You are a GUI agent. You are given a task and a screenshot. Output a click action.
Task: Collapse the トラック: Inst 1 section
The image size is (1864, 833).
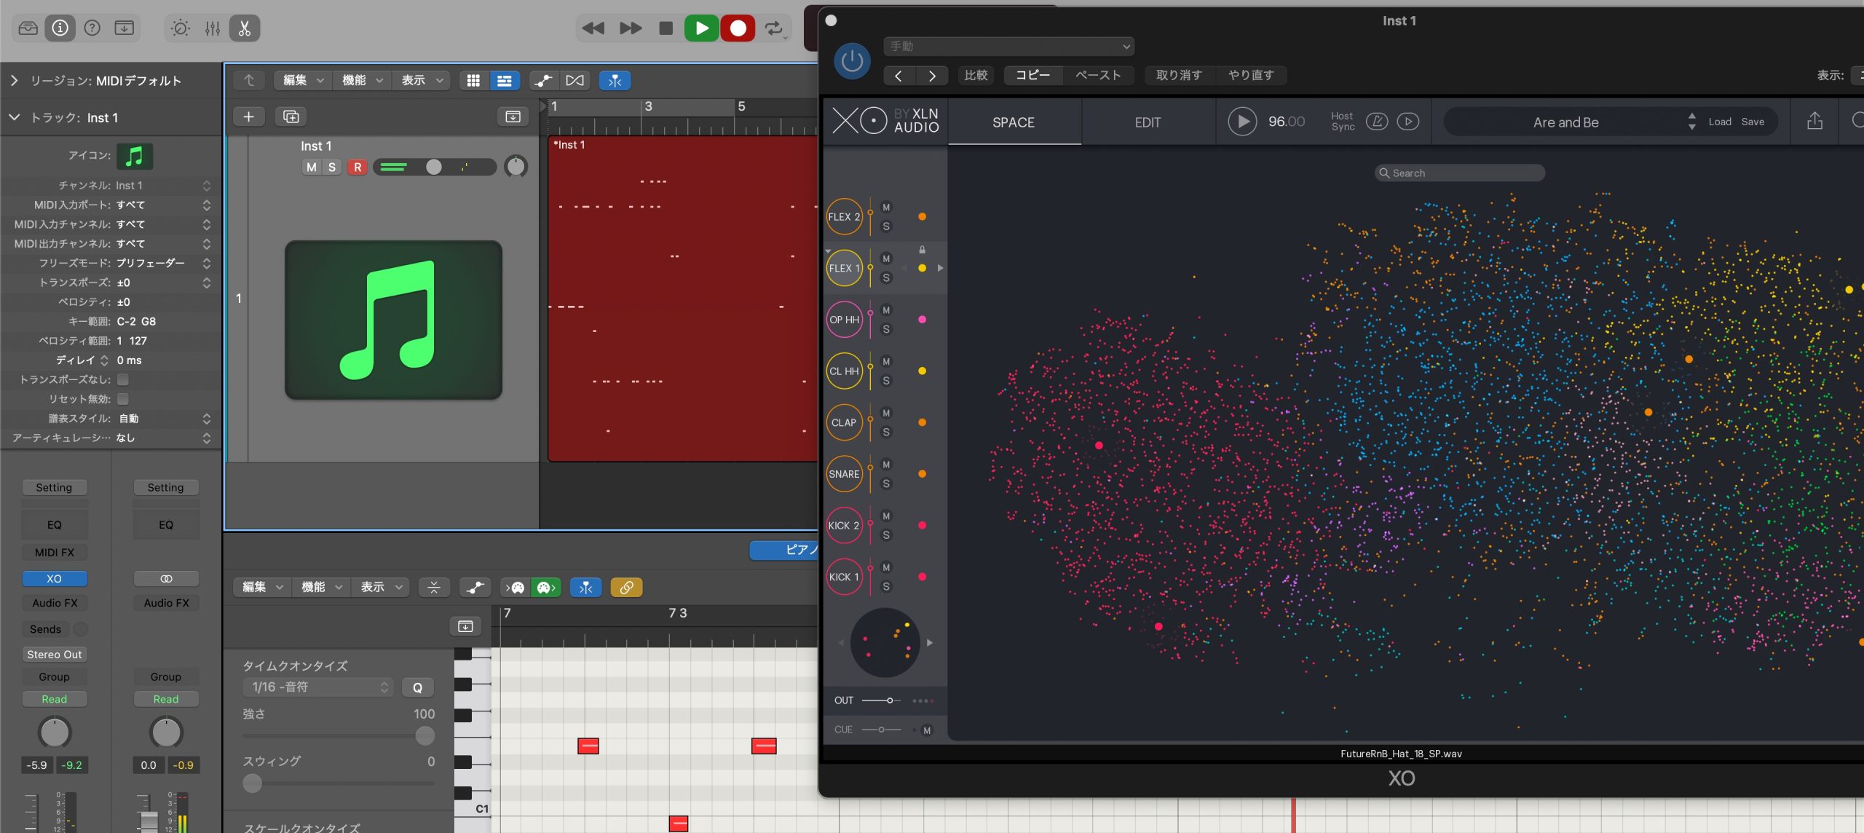point(15,117)
